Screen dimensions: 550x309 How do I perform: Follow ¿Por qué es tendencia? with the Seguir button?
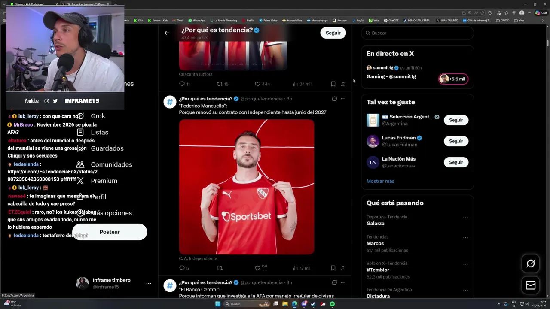(333, 33)
